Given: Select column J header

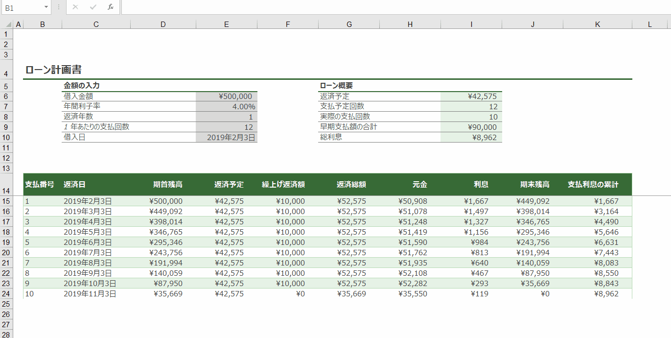Looking at the screenshot, I should pyautogui.click(x=532, y=24).
